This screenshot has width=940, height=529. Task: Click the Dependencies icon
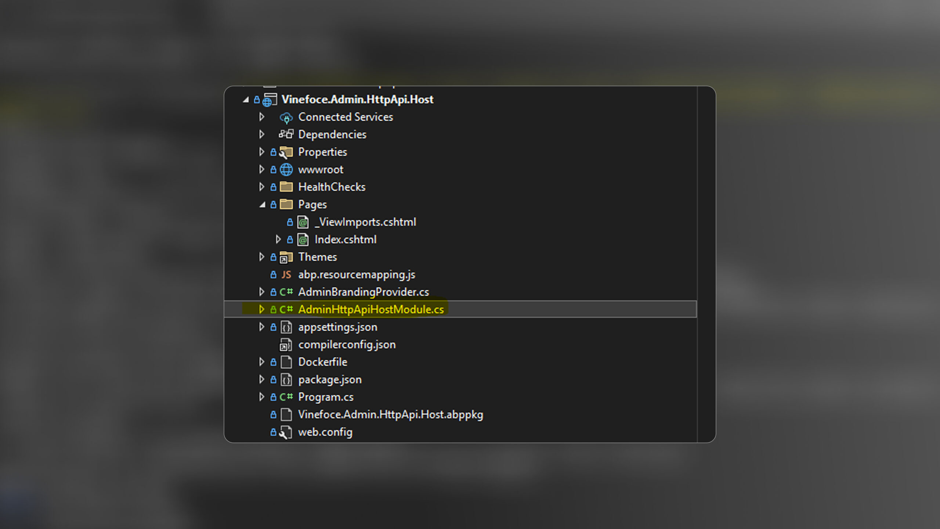point(286,134)
